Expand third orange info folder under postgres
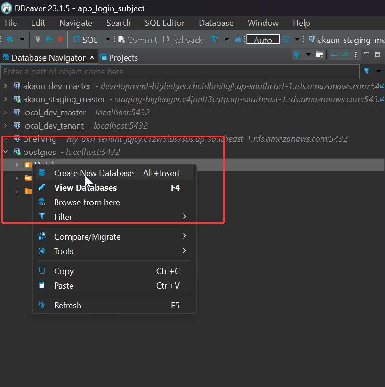 tap(17, 191)
